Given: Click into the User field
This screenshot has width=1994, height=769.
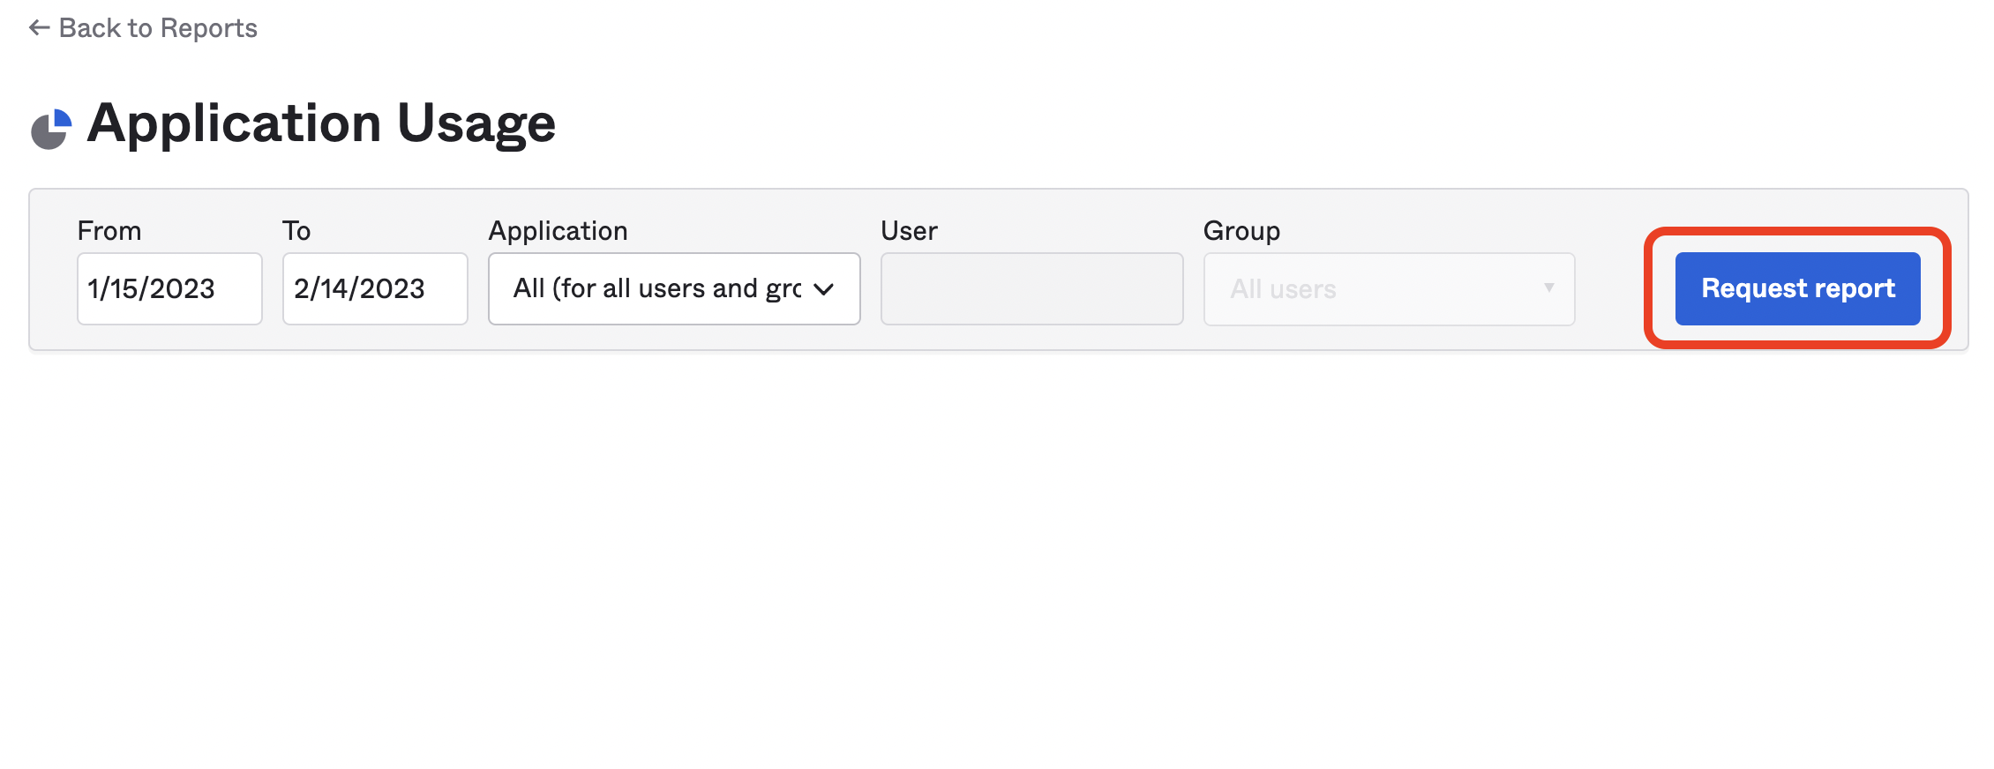Looking at the screenshot, I should 1031,288.
